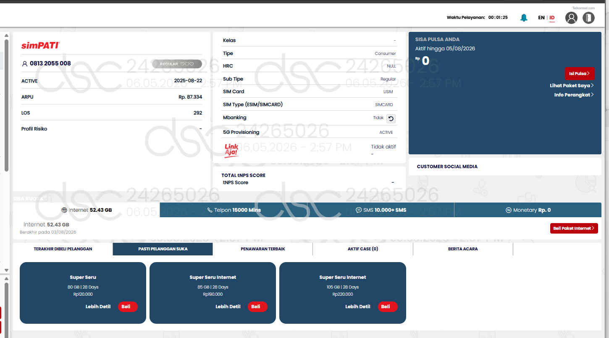
Task: Click 5G Provisioning ACTIVE value
Action: coord(386,133)
